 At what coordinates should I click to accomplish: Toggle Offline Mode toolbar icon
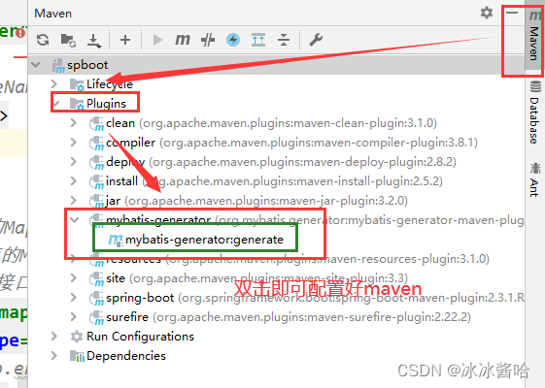(208, 40)
